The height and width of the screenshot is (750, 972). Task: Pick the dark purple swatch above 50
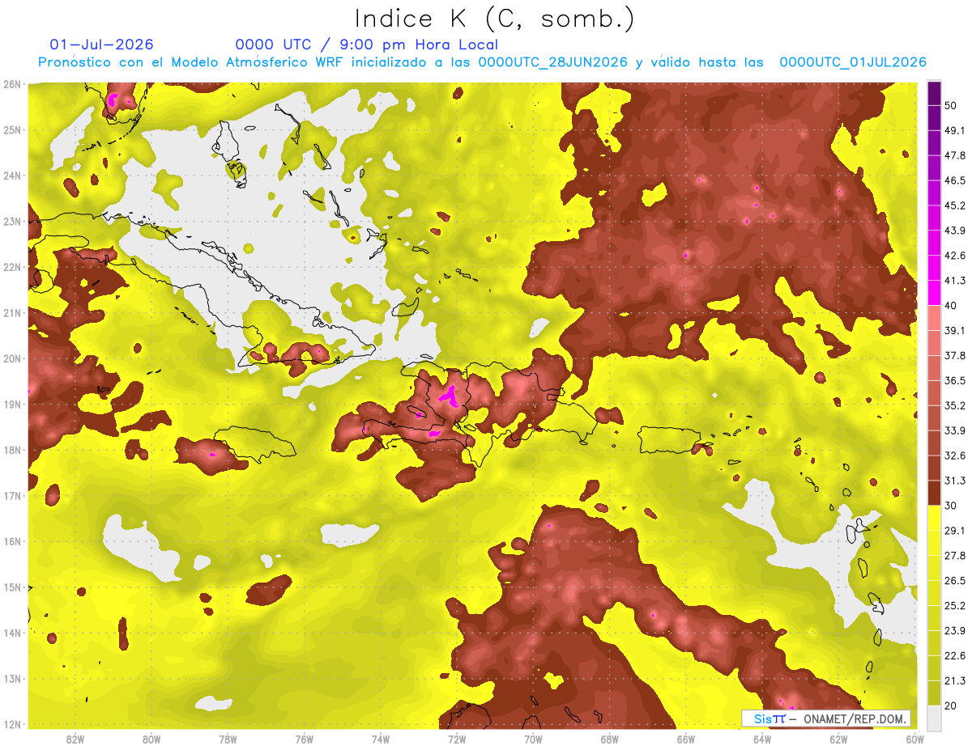(x=934, y=93)
